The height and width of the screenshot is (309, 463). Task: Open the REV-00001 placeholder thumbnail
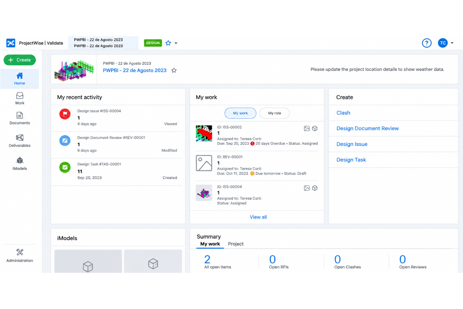coord(204,163)
